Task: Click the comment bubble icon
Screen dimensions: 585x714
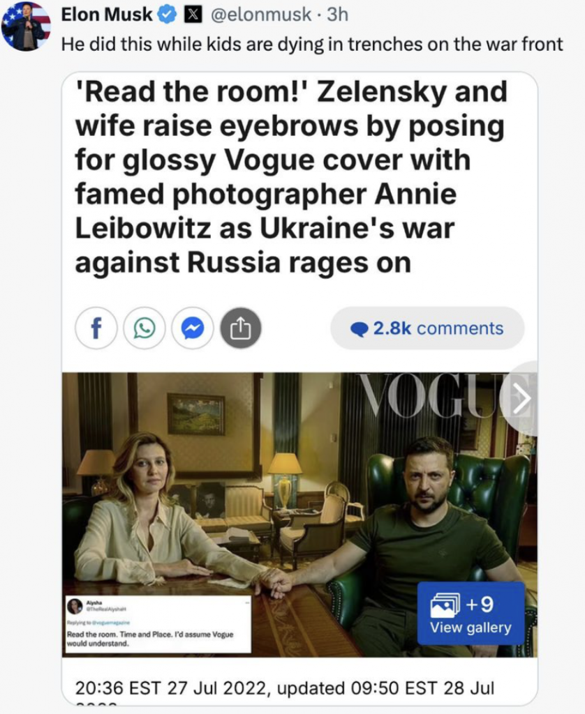Action: click(360, 329)
